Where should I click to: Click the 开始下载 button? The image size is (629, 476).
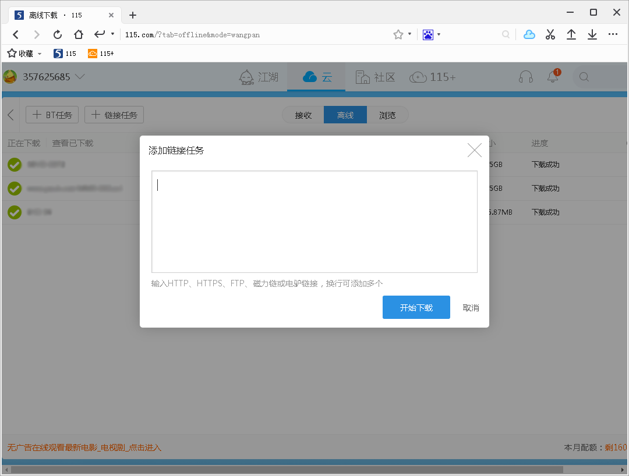pos(416,307)
